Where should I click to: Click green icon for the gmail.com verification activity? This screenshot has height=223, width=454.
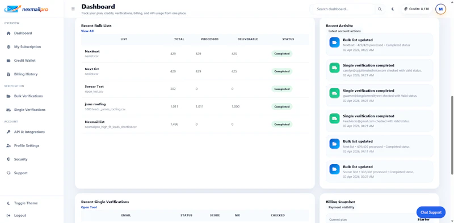(x=334, y=118)
